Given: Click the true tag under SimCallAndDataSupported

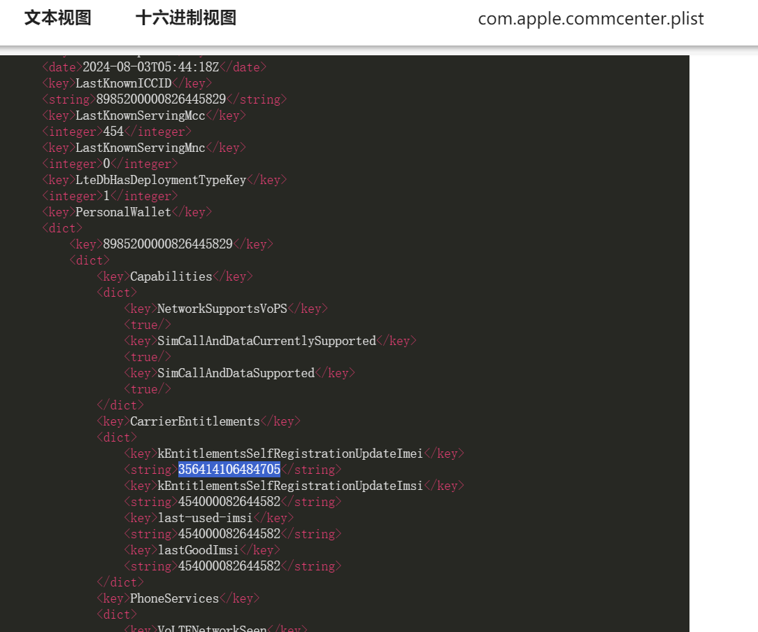Looking at the screenshot, I should point(148,389).
